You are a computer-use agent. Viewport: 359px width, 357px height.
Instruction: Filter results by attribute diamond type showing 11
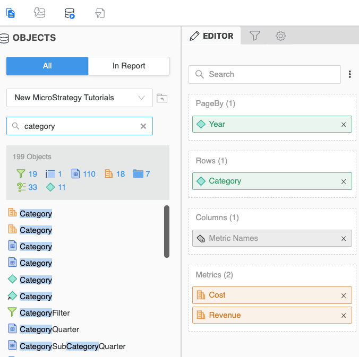[55, 187]
